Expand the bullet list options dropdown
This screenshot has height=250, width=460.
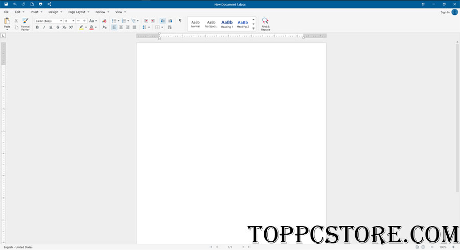pos(119,21)
